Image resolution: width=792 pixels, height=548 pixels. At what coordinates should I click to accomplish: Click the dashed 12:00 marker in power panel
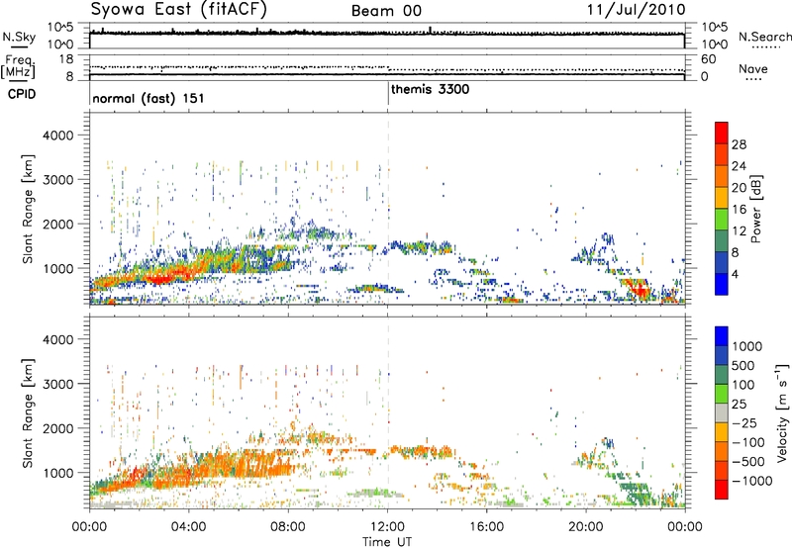(x=388, y=209)
